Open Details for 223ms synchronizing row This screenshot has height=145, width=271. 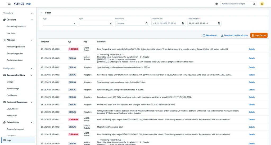coord(251,67)
